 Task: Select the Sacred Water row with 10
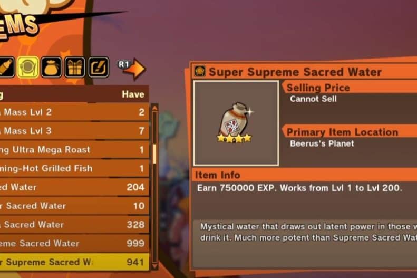(x=74, y=206)
